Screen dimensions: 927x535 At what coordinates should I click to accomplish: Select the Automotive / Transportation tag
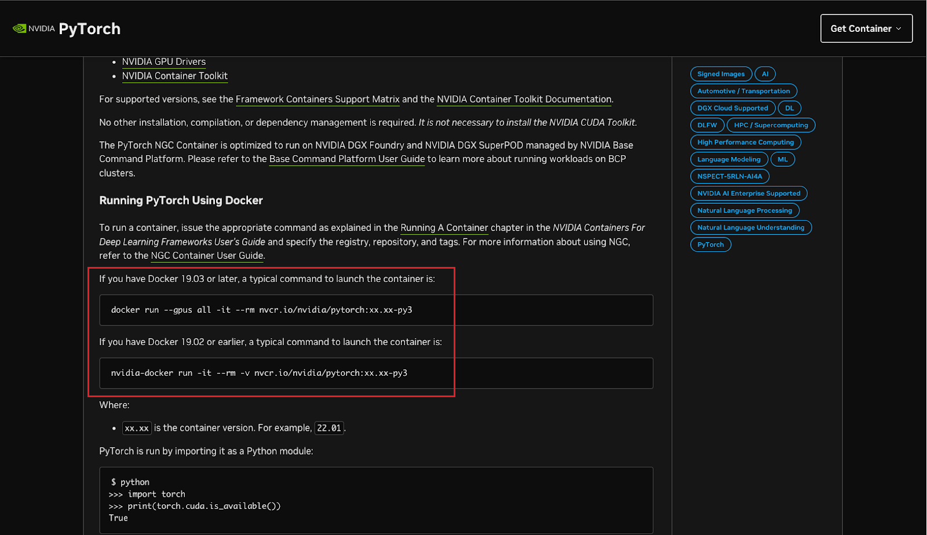coord(743,91)
